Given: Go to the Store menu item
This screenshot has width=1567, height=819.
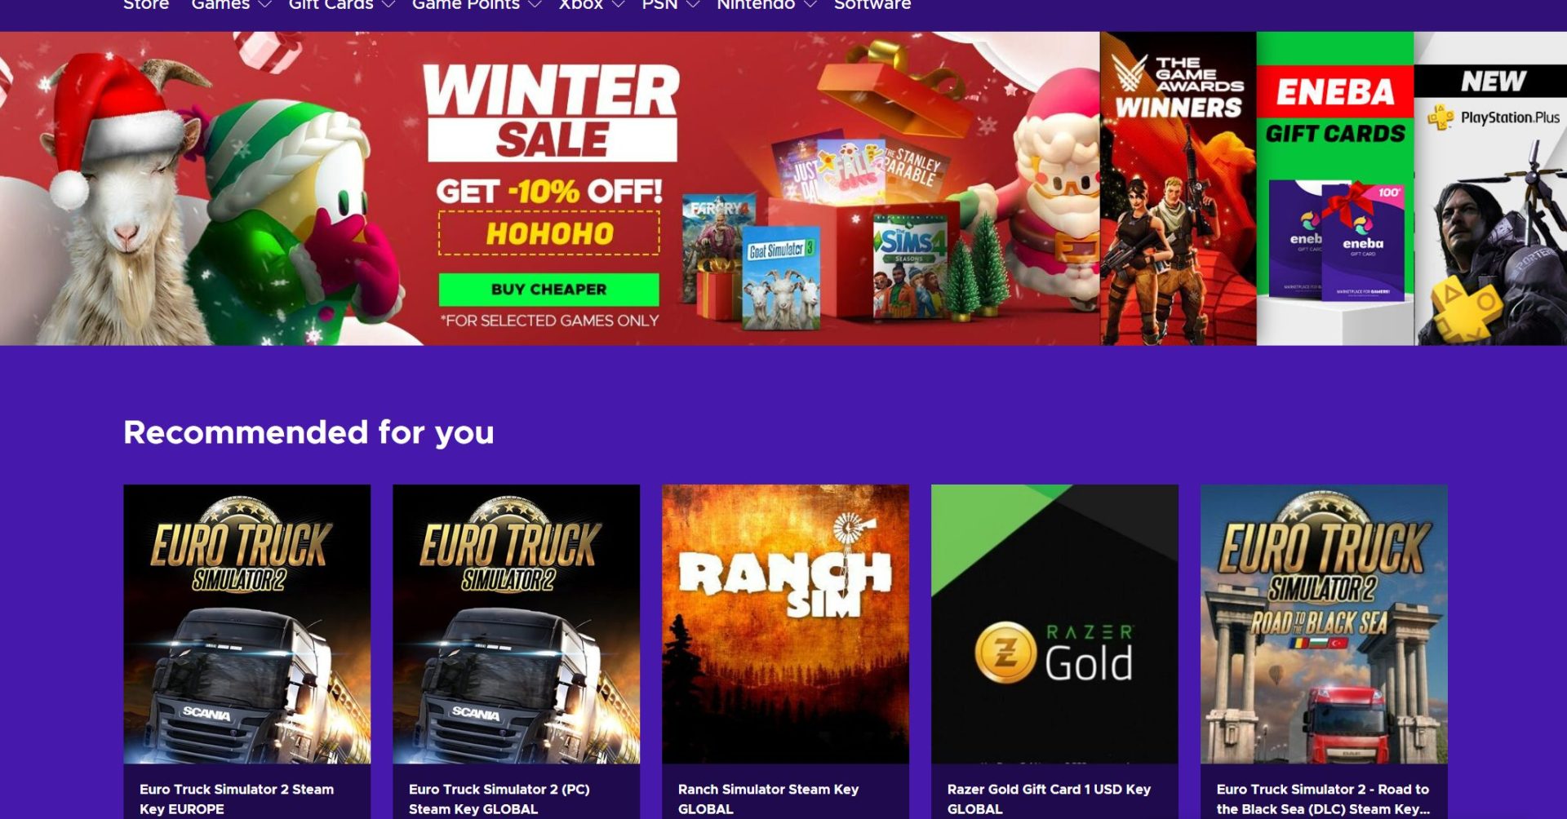Looking at the screenshot, I should [146, 5].
